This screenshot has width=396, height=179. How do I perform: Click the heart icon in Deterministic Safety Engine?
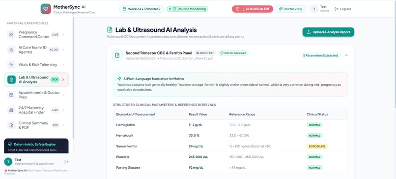coord(10,145)
